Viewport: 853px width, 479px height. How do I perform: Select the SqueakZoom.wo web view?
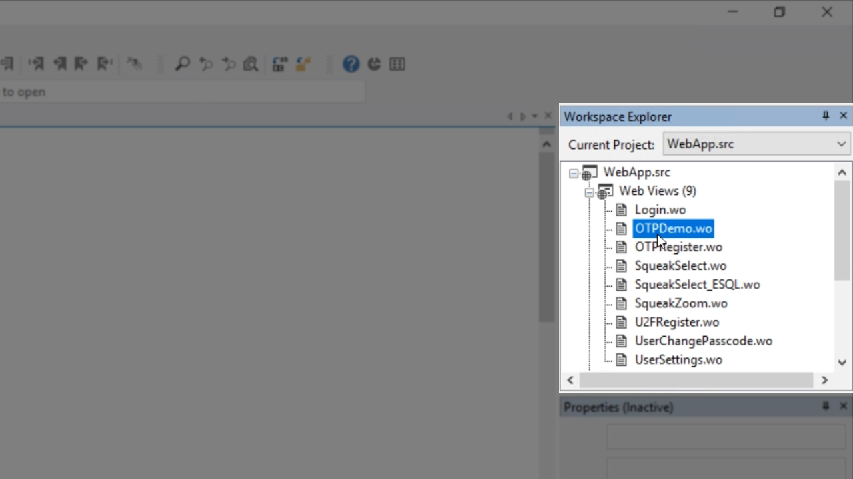[x=680, y=303]
